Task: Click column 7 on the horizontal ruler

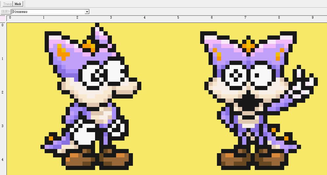Action: (245, 18)
